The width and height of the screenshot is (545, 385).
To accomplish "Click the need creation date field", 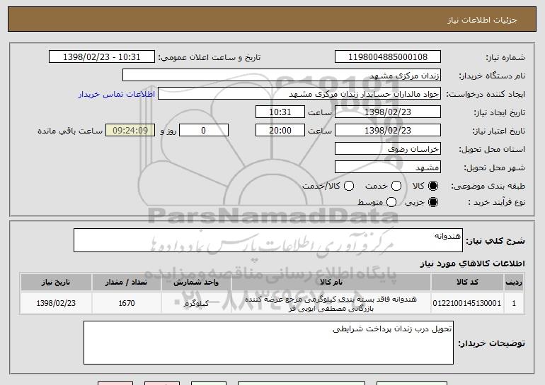I will [388, 112].
